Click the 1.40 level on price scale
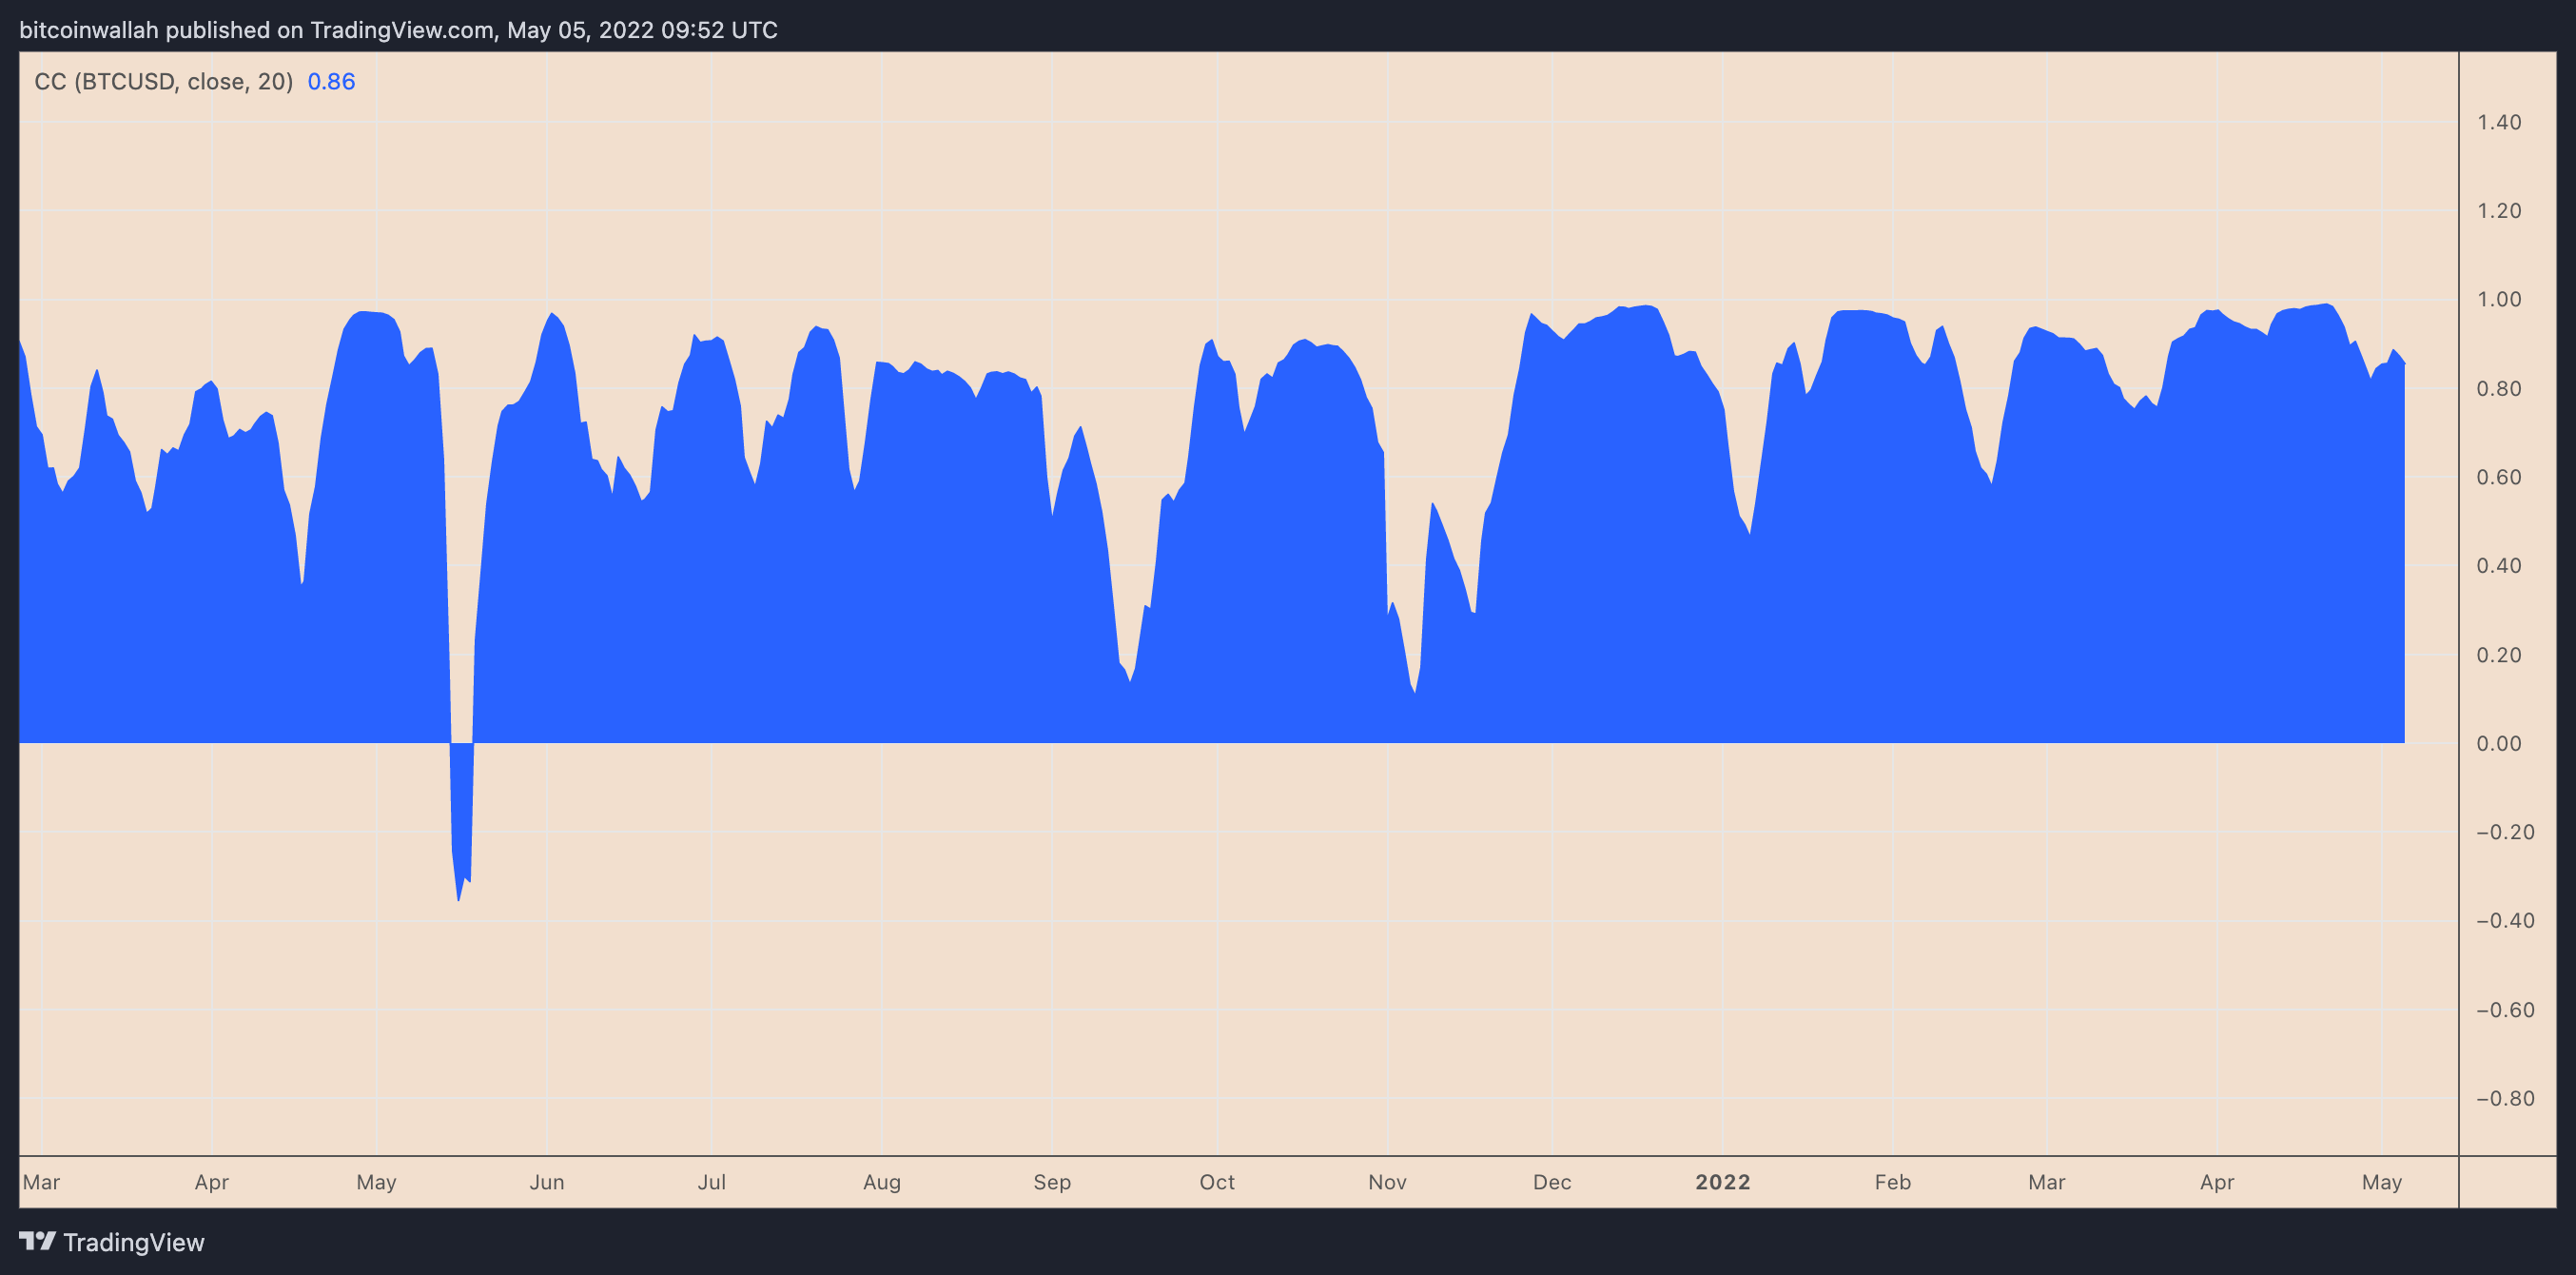Screen dimensions: 2576x1275 click(x=2498, y=122)
